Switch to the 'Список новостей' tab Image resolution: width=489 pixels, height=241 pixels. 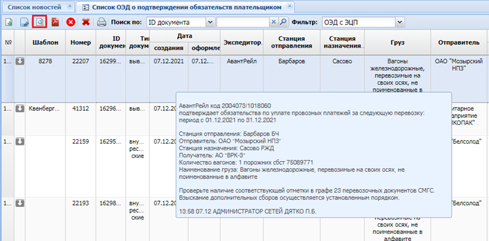pyautogui.click(x=38, y=7)
